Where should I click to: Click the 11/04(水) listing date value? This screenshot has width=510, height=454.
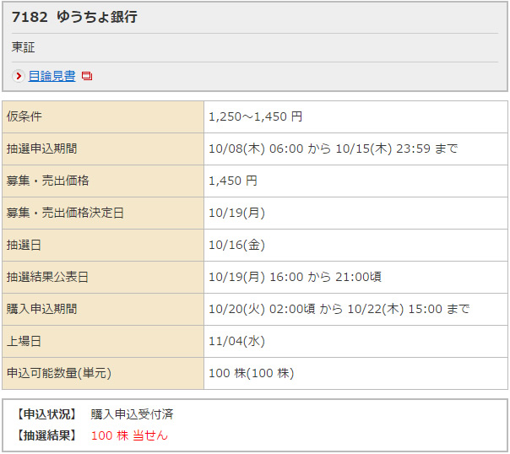[236, 341]
